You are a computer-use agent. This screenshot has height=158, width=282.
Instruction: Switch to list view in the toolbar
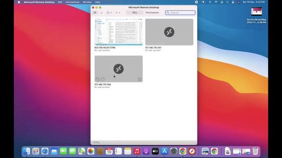pyautogui.click(x=101, y=13)
